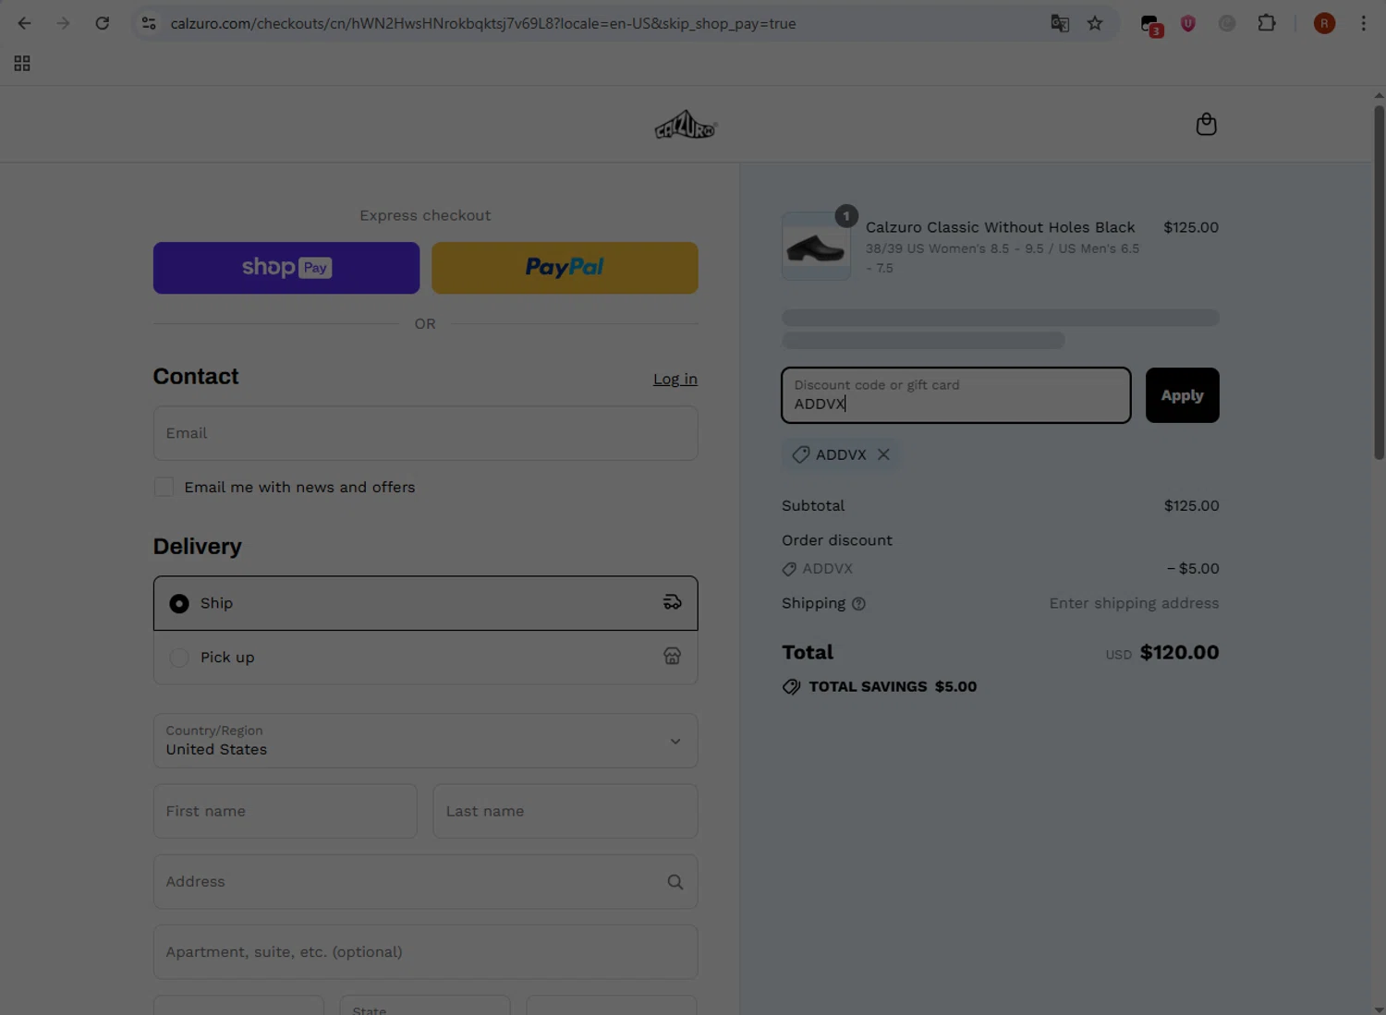The width and height of the screenshot is (1386, 1015).
Task: Open the gray circular extension icon
Action: [x=1227, y=23]
